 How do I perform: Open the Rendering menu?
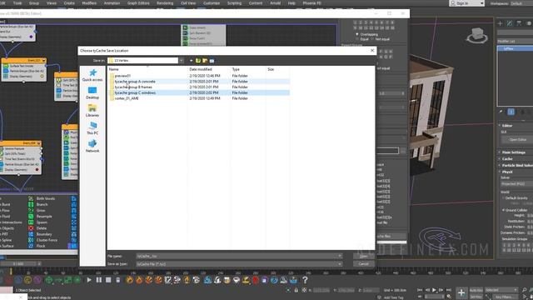click(x=165, y=3)
